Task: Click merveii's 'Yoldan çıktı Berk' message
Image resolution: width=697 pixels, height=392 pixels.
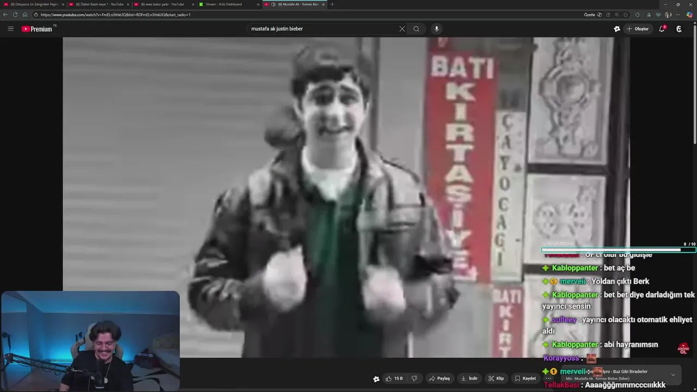Action: tap(596, 281)
